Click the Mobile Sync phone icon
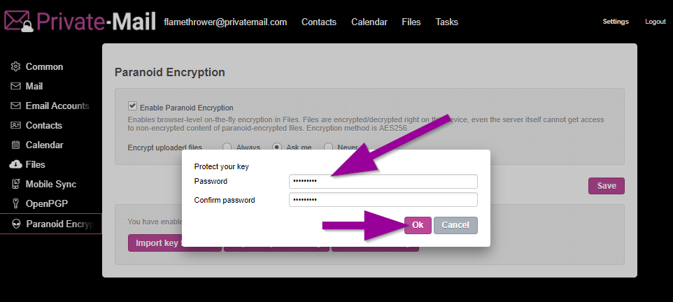 15,185
